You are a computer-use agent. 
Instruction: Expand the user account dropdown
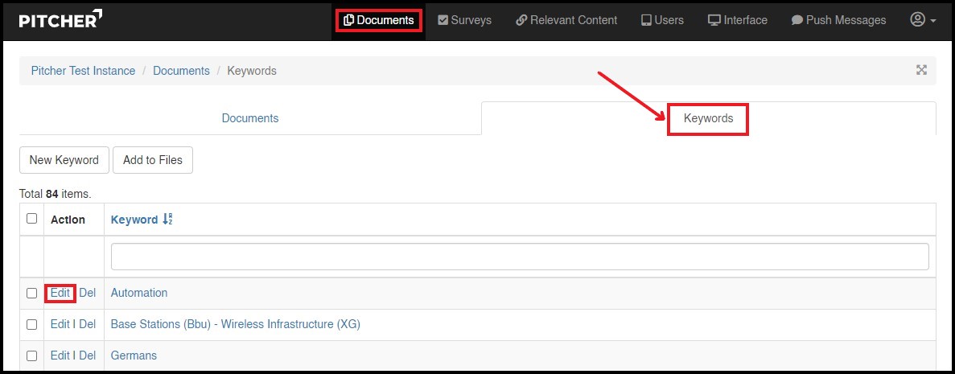click(923, 20)
